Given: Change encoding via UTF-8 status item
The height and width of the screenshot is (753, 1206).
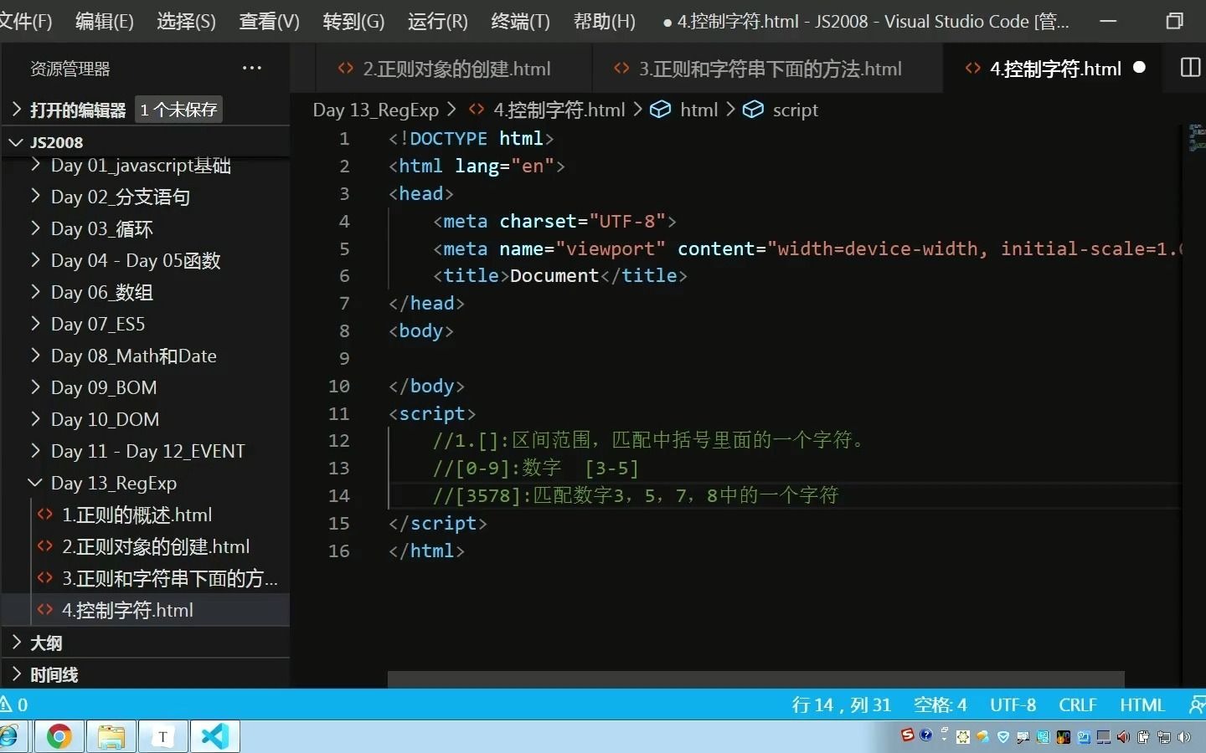Looking at the screenshot, I should pos(1013,705).
